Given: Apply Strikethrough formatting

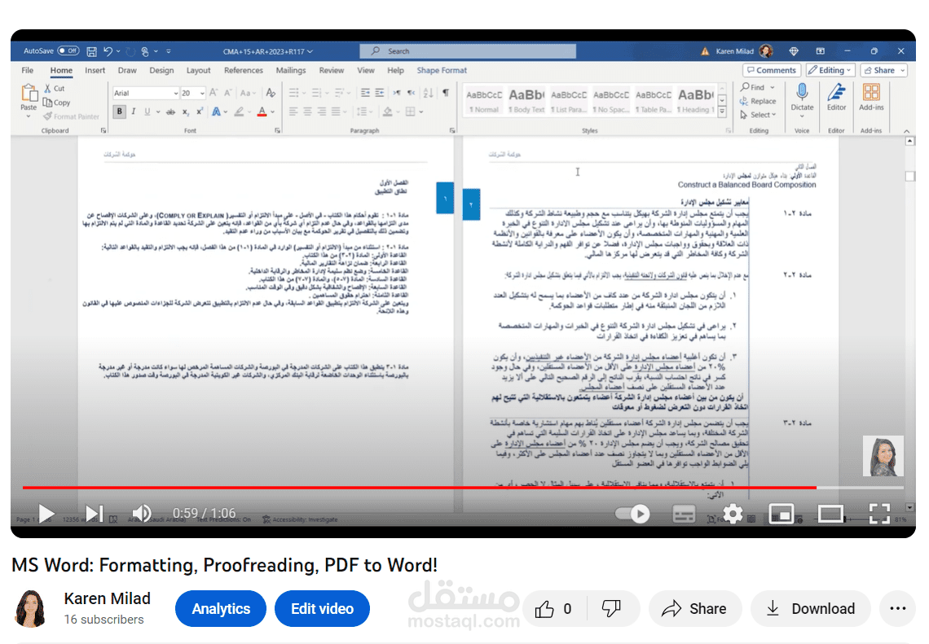Looking at the screenshot, I should [x=170, y=112].
